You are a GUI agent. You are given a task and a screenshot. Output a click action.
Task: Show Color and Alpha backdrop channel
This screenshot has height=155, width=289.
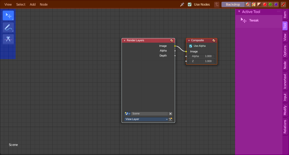(x=248, y=4)
